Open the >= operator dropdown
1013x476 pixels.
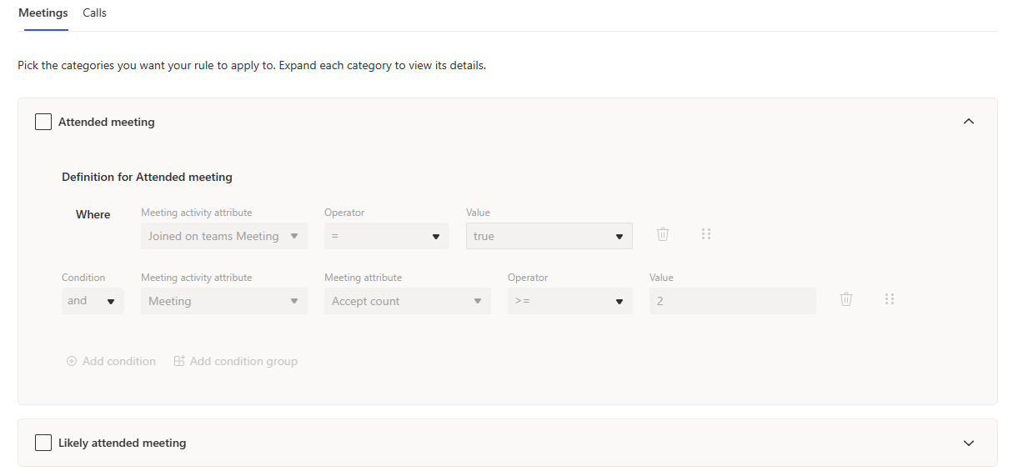click(x=569, y=301)
